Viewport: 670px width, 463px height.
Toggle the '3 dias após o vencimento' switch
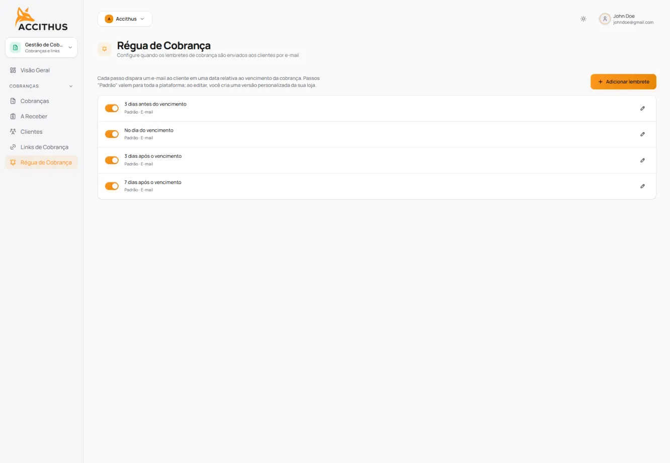pos(112,160)
